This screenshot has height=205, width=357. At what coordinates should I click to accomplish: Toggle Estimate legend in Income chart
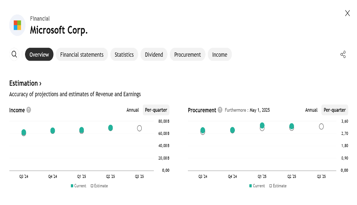99,186
